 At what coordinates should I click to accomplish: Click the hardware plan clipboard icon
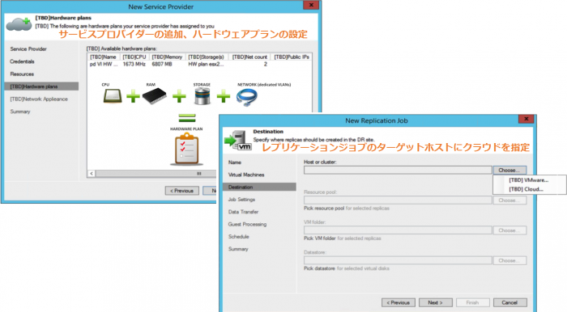coord(186,149)
